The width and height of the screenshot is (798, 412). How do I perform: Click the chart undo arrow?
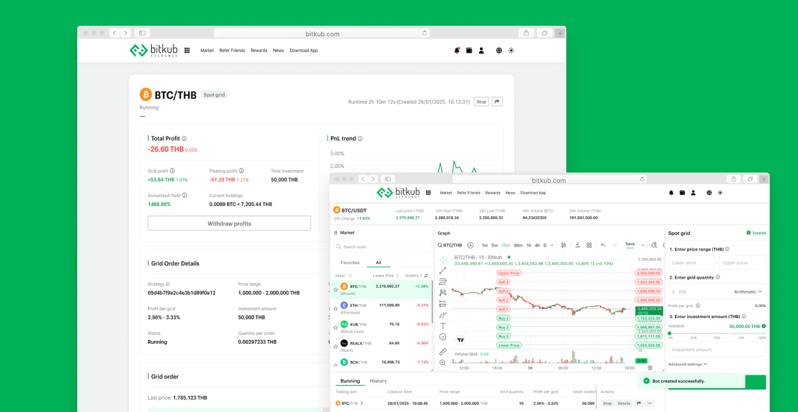tap(603, 245)
